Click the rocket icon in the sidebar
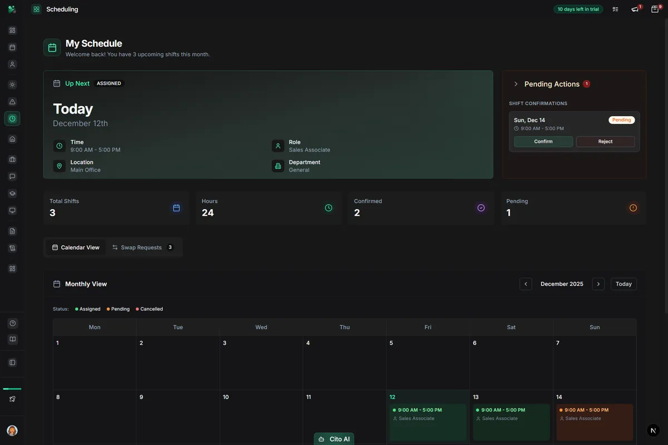668x445 pixels. coord(12,399)
